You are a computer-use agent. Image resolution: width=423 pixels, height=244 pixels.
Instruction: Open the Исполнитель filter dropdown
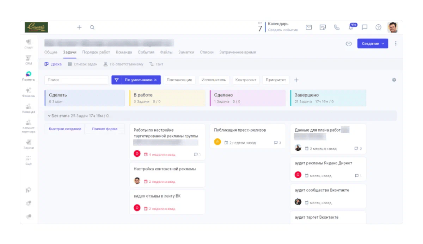click(x=214, y=80)
